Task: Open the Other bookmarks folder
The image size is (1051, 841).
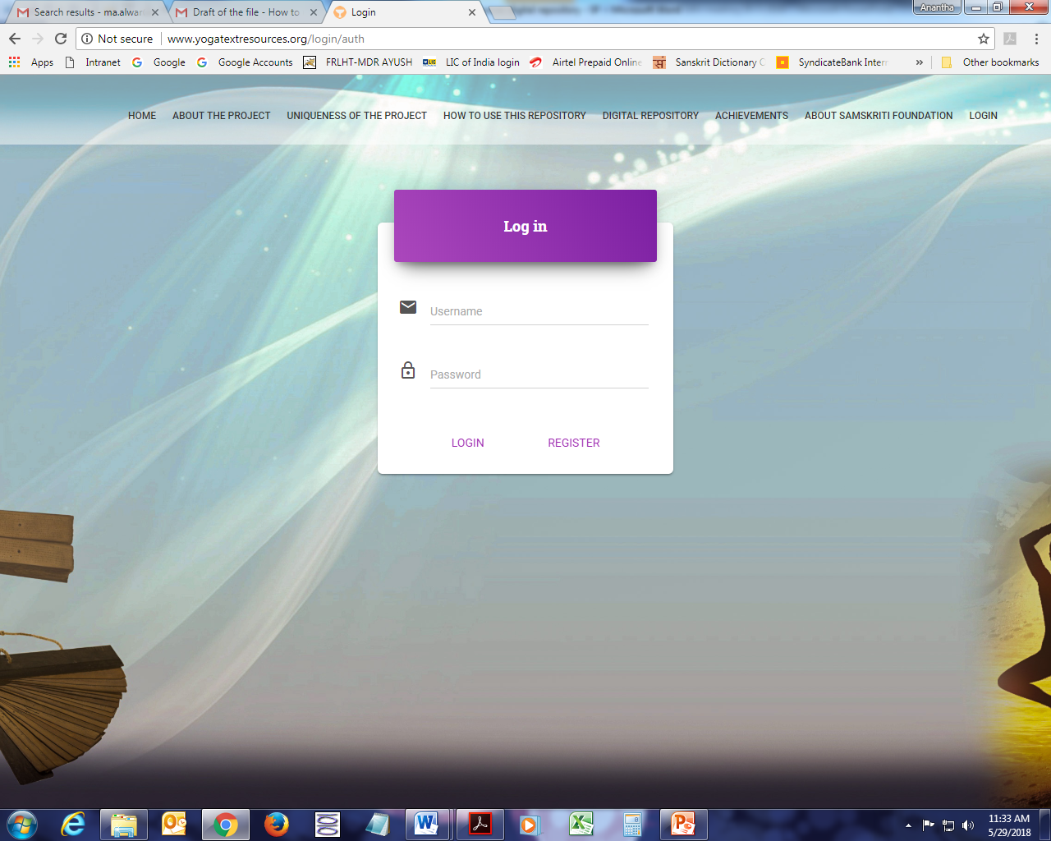Action: [x=991, y=62]
